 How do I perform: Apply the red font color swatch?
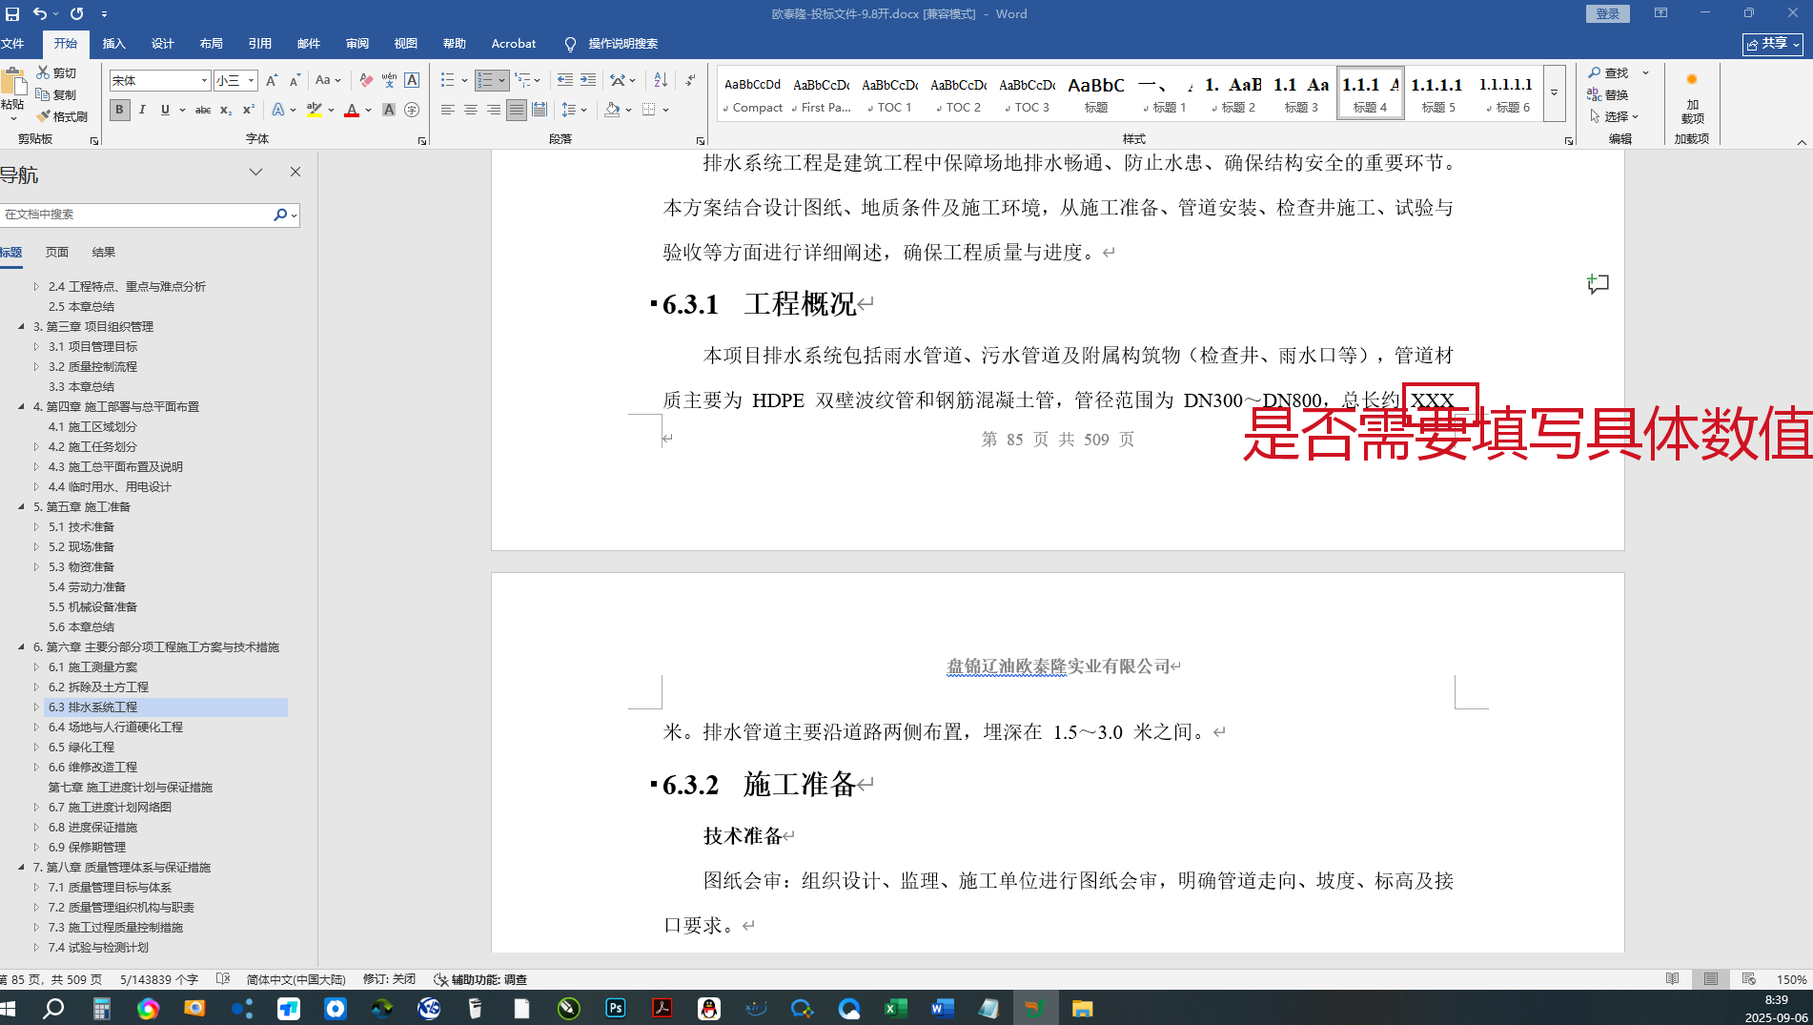pos(352,110)
